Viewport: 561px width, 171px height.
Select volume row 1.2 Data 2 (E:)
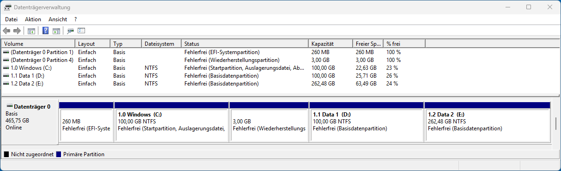(213, 84)
